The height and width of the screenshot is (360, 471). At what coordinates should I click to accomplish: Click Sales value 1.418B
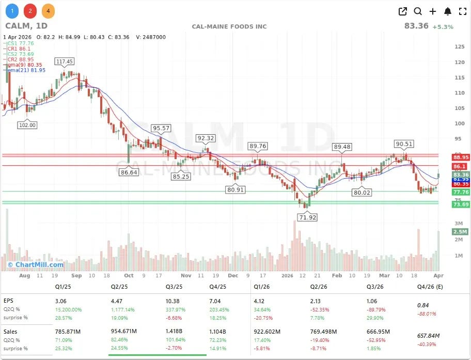pos(174,331)
